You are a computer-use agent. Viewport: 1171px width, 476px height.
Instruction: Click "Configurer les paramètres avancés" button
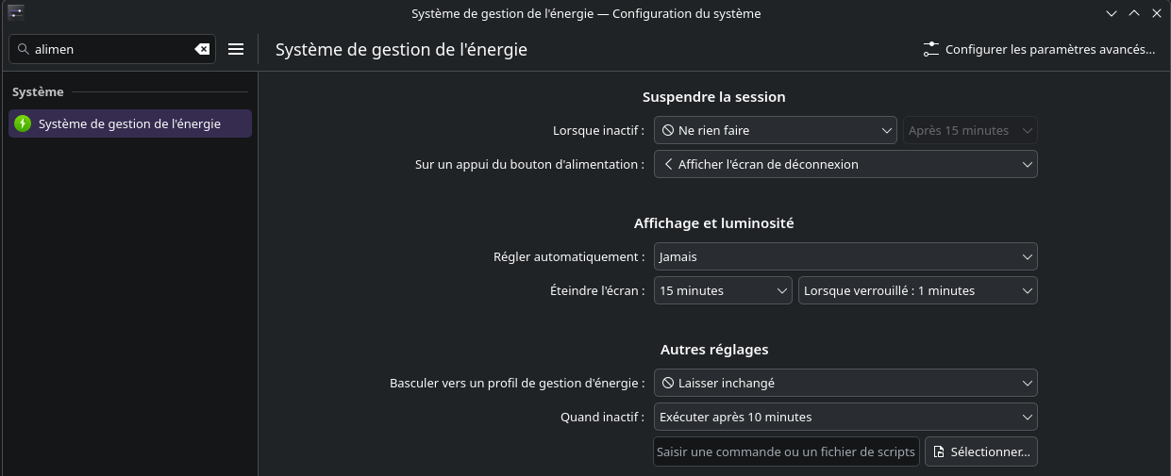[x=1039, y=49]
